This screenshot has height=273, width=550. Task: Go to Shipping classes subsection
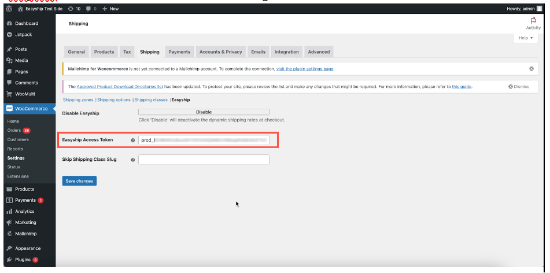click(x=151, y=100)
